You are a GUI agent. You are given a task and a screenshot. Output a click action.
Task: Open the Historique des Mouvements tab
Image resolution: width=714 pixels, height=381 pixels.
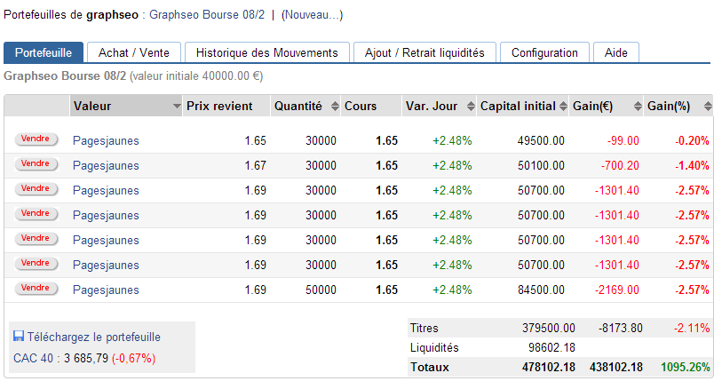pyautogui.click(x=267, y=53)
